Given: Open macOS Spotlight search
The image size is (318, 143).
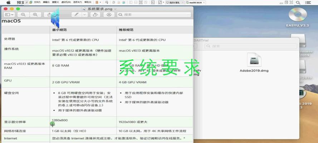Looking at the screenshot, I should pyautogui.click(x=298, y=3).
